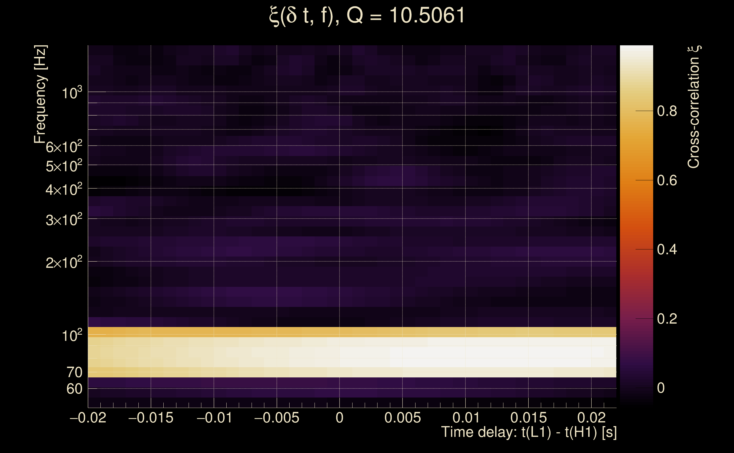
Task: Click the y-axis tick label 70
Action: tap(74, 372)
